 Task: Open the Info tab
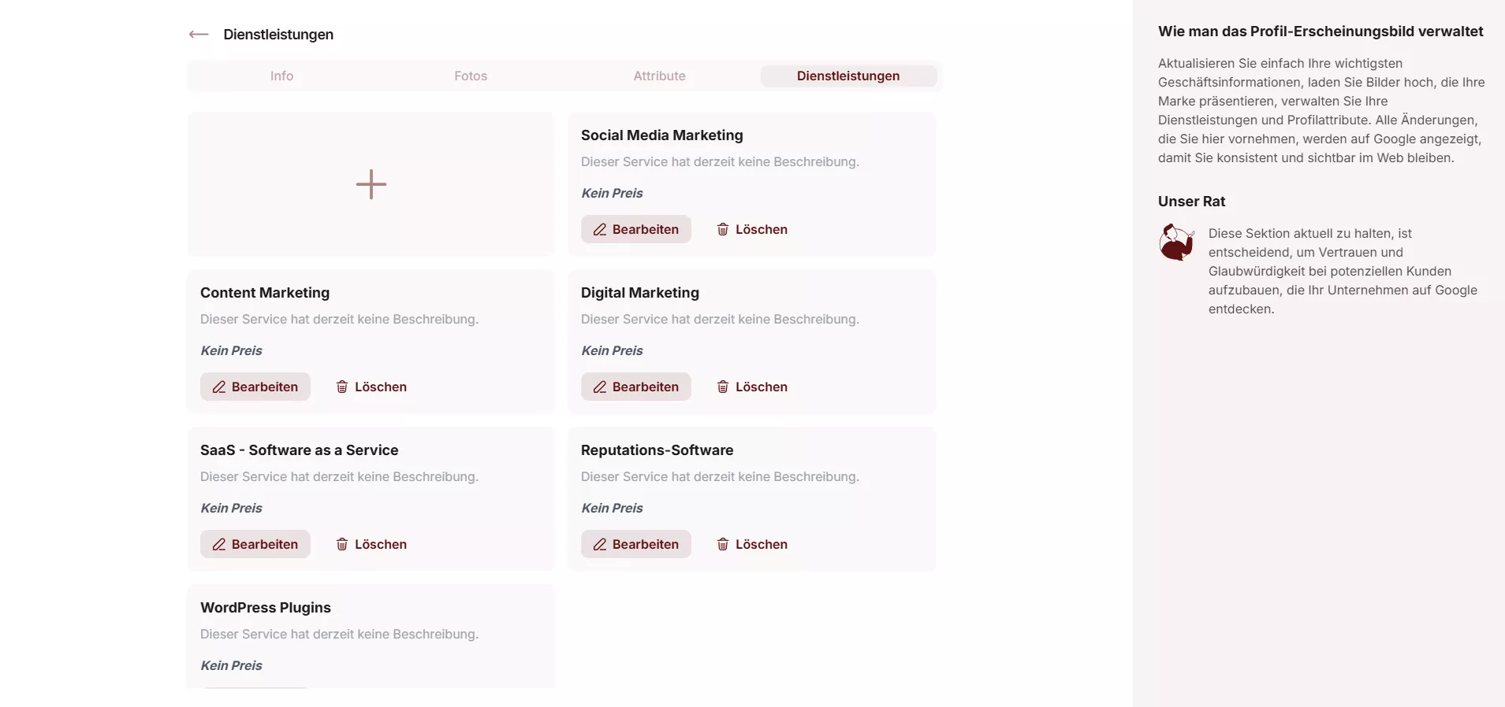(281, 76)
